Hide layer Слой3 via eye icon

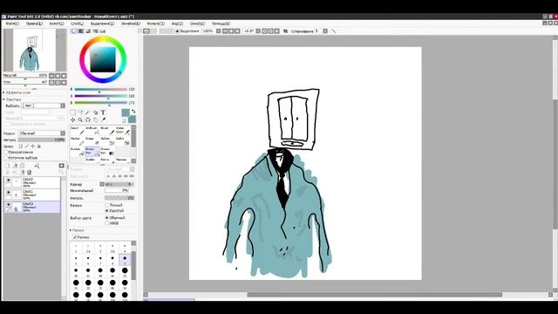click(9, 204)
